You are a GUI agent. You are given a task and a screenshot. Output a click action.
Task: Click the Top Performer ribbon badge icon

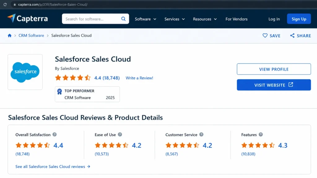pyautogui.click(x=59, y=91)
